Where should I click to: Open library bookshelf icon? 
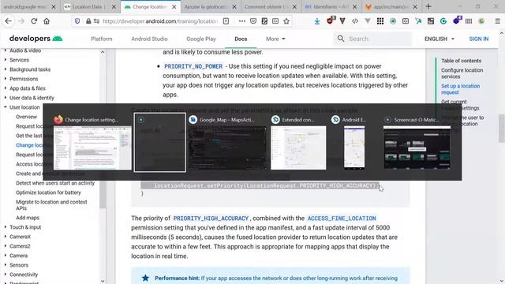click(x=469, y=21)
